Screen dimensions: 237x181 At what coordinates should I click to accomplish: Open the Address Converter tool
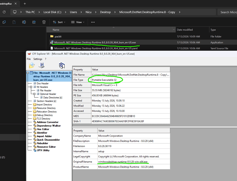click(x=48, y=122)
